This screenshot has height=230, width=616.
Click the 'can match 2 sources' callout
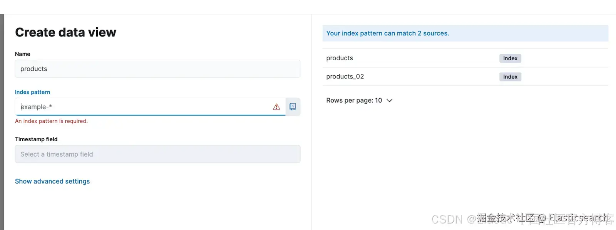[x=388, y=33]
